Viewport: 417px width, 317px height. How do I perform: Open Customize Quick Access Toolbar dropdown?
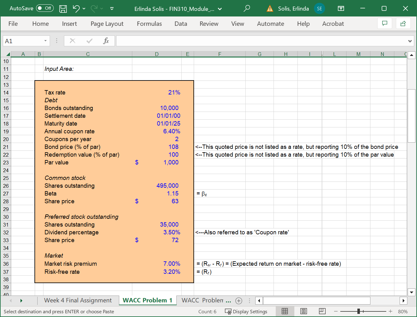112,9
